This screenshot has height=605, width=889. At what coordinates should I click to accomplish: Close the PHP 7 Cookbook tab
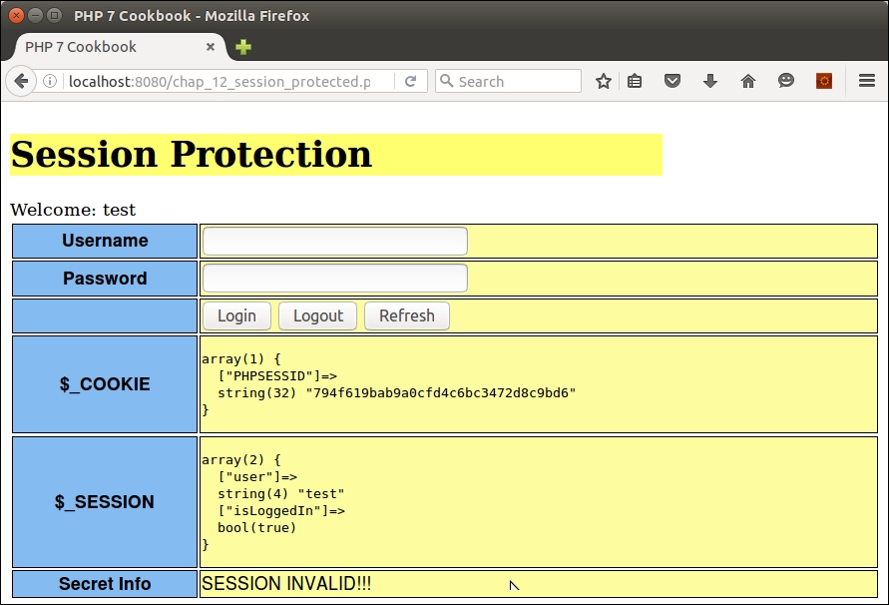pos(211,47)
